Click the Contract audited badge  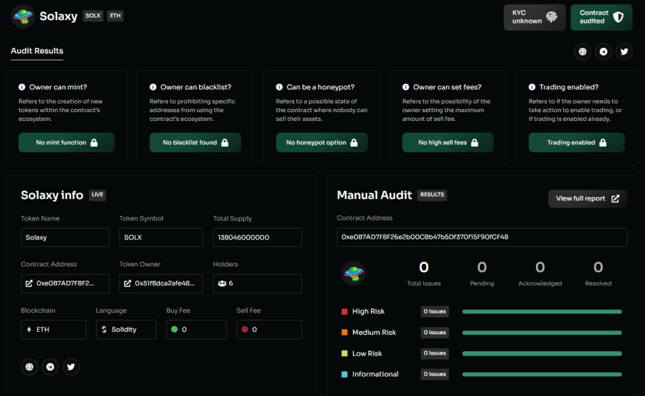pos(601,17)
